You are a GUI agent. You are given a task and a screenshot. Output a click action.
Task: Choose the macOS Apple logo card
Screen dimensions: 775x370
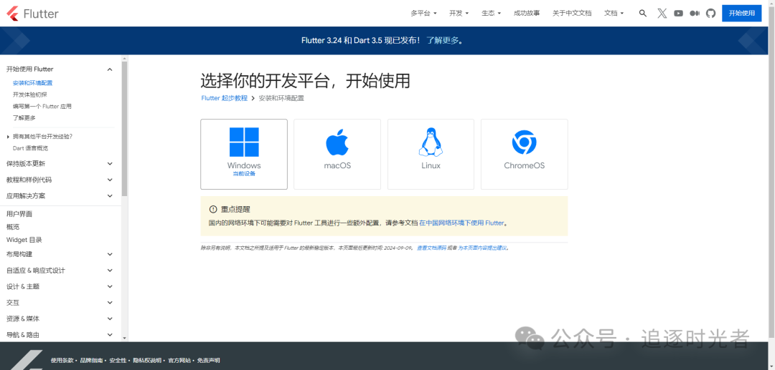tap(337, 154)
